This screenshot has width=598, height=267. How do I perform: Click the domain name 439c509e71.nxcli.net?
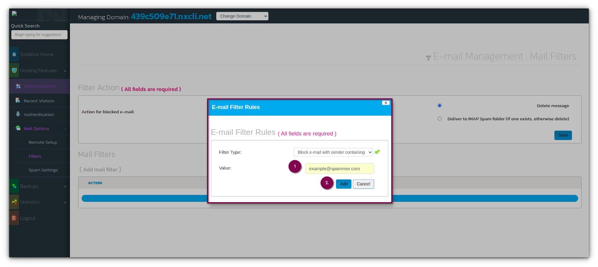click(171, 16)
